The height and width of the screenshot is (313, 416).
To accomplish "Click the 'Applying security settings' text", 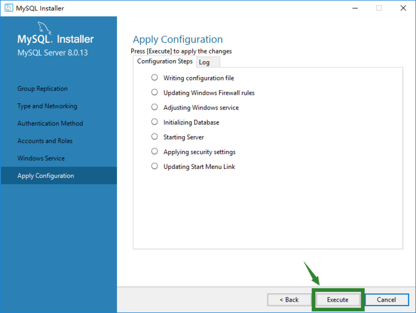I will (x=199, y=152).
